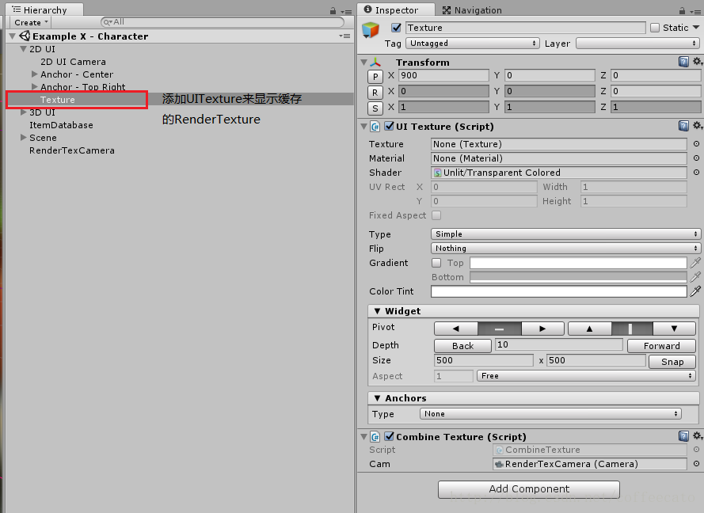The image size is (704, 513).
Task: Expand the Anchor - Center node
Action: [x=35, y=74]
